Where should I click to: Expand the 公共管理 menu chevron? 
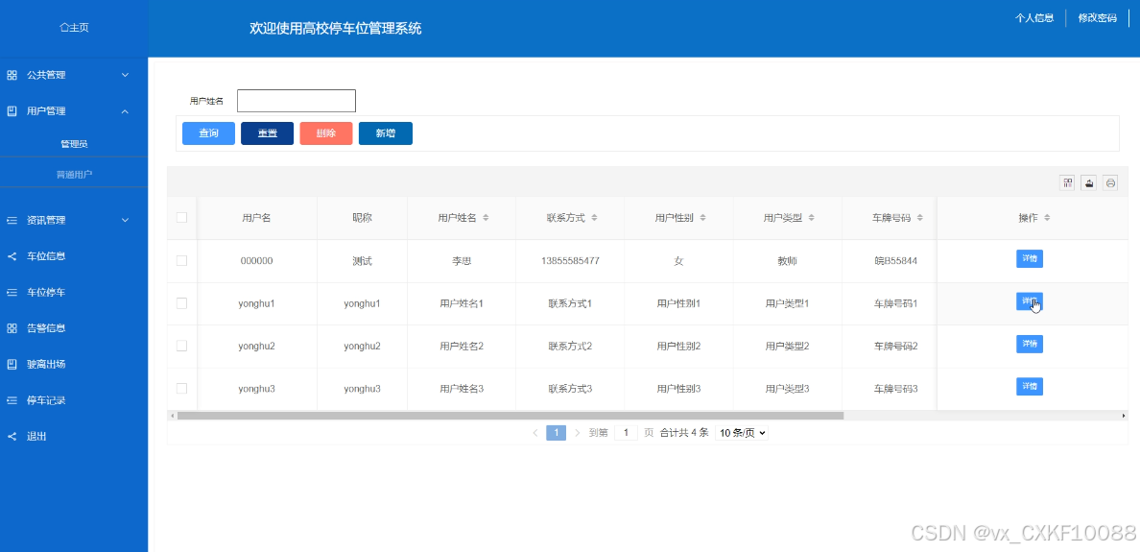[125, 75]
